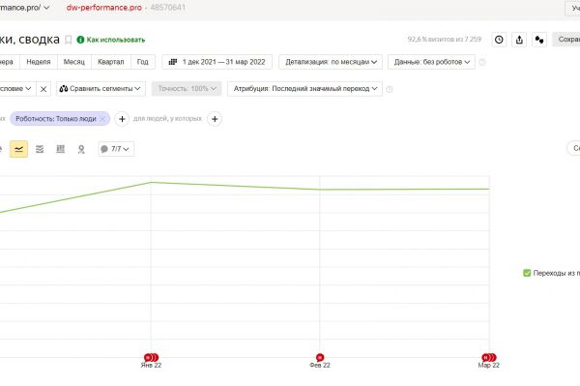580x386 pixels.
Task: Select the column chart view icon
Action: (x=60, y=149)
